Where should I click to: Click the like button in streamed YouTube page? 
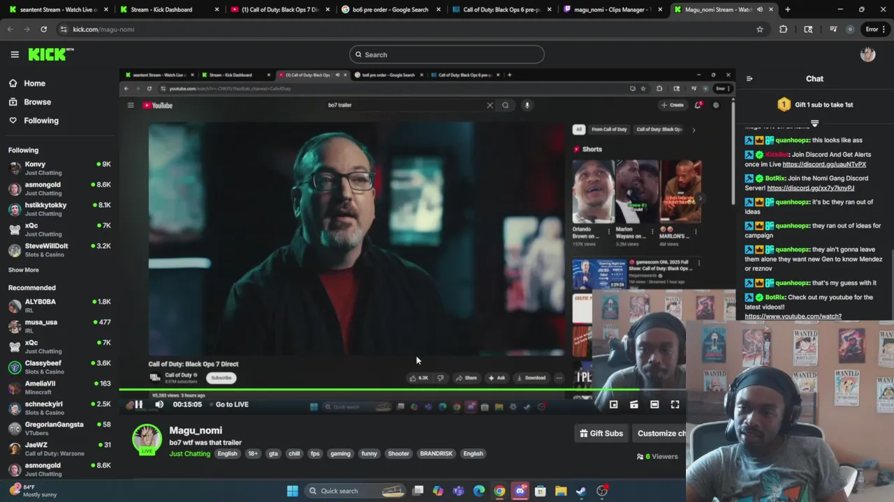[x=419, y=378]
